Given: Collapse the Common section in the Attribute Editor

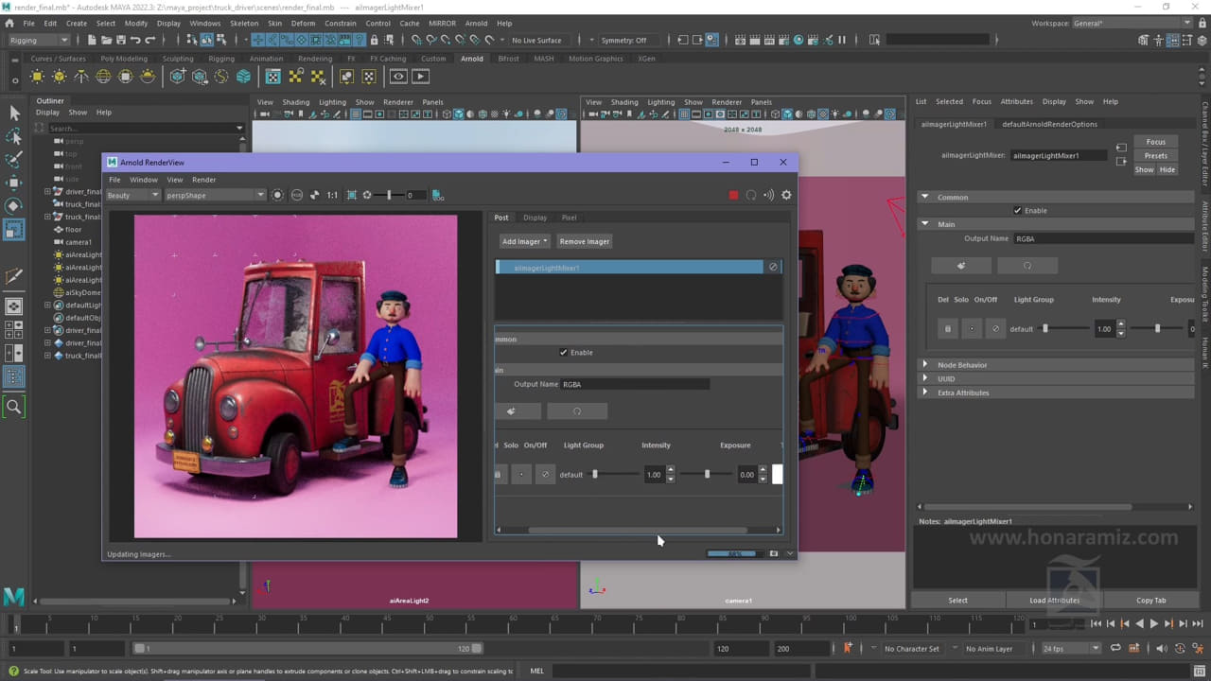Looking at the screenshot, I should (924, 197).
